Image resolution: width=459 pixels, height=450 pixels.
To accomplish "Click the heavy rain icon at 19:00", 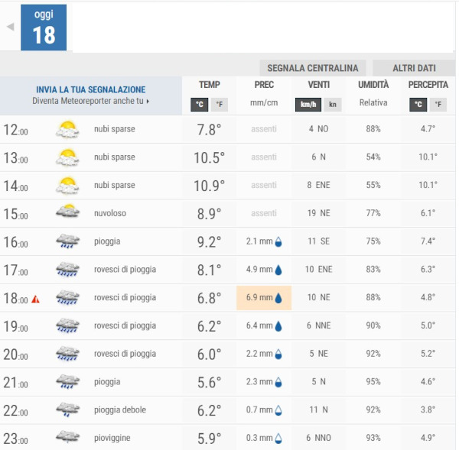I will 68,326.
